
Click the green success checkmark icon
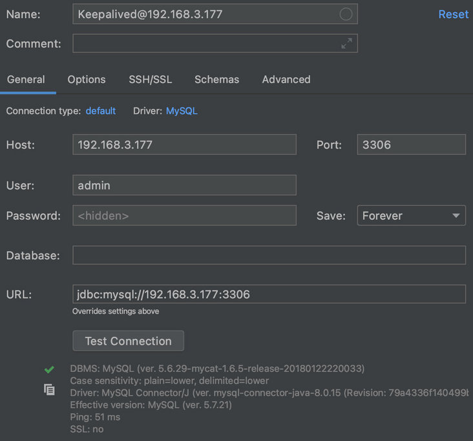point(49,369)
